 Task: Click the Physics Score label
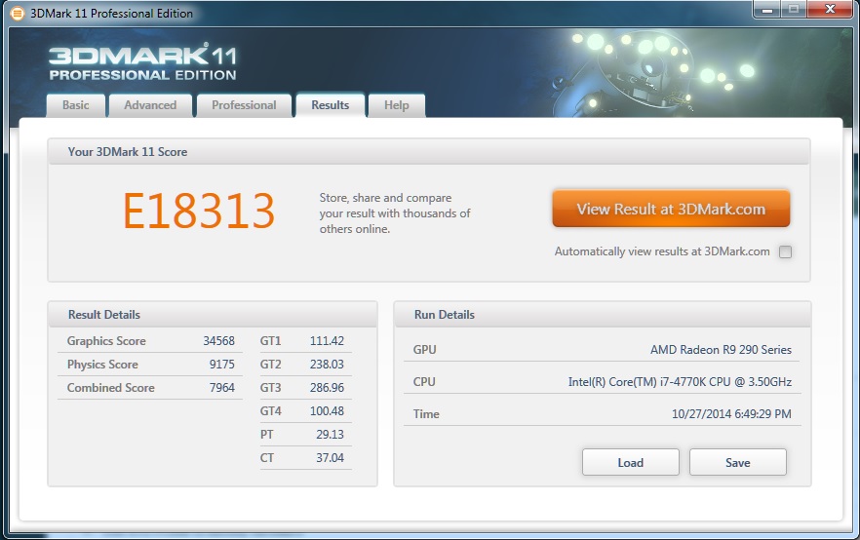pyautogui.click(x=102, y=365)
